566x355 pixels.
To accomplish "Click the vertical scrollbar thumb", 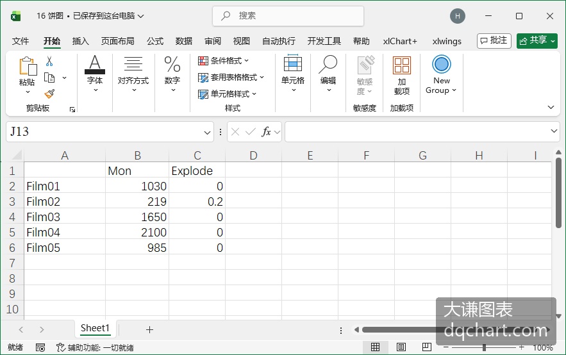I will pyautogui.click(x=558, y=193).
